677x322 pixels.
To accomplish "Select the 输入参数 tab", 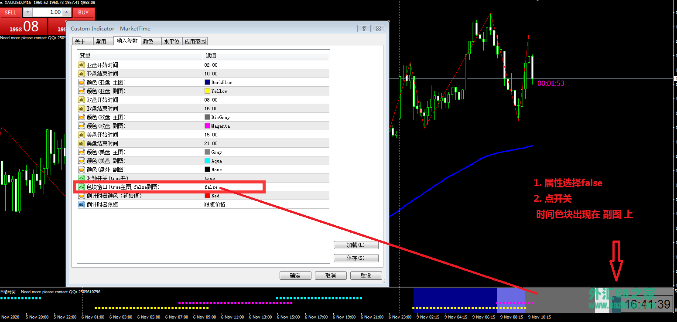I will [127, 41].
